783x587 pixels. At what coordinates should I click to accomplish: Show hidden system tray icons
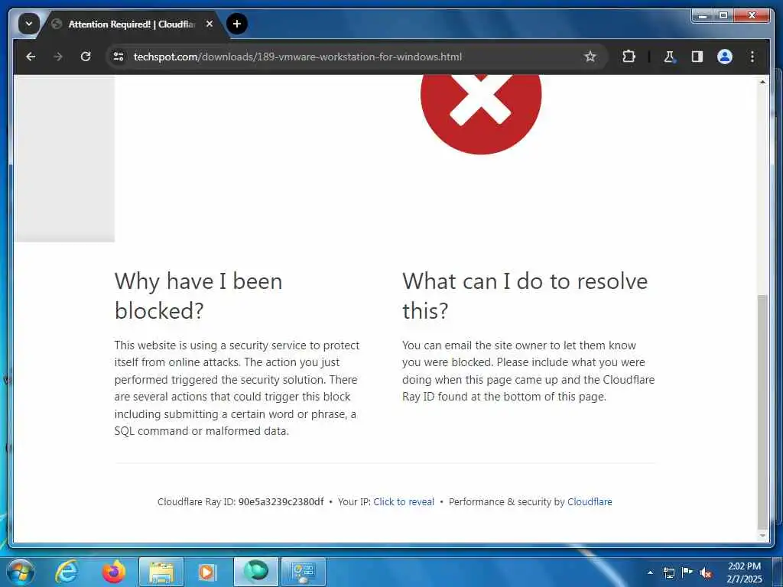pos(650,572)
